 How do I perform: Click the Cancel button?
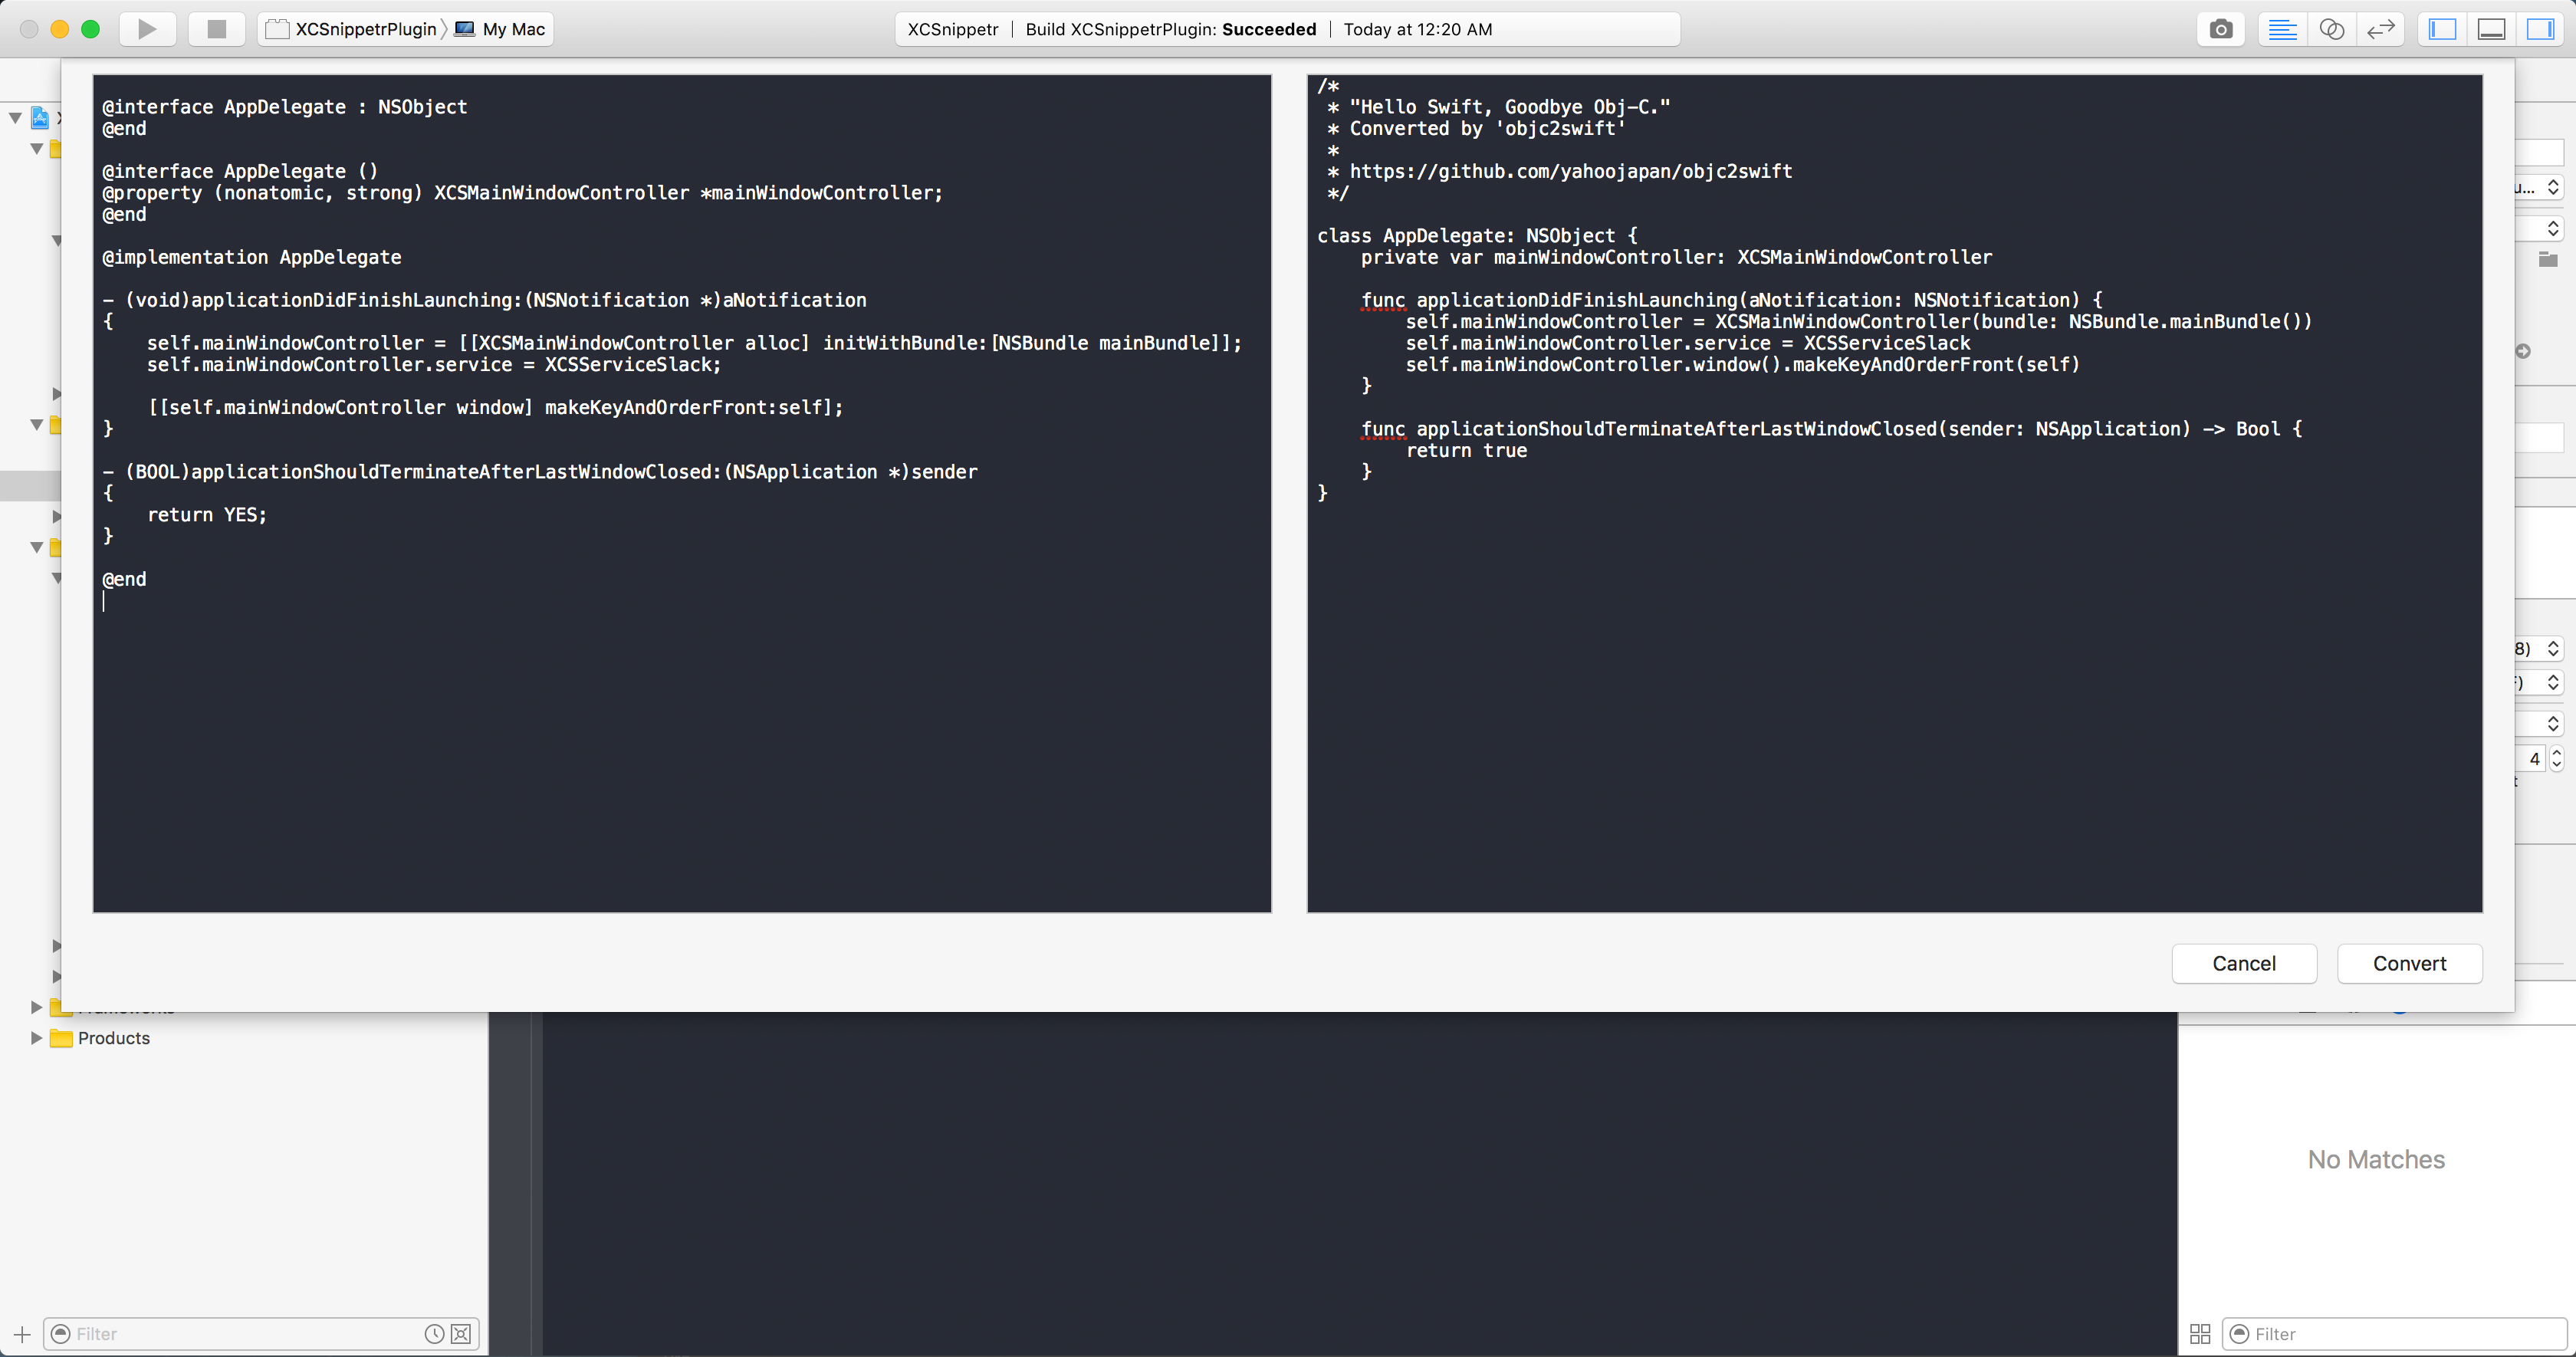pos(2243,963)
